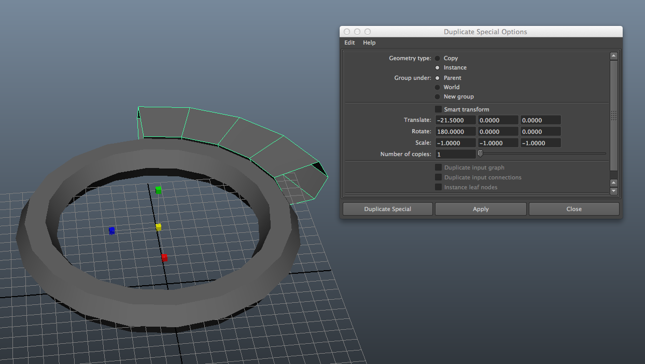Choose New group radio option
This screenshot has height=364, width=645.
tap(438, 96)
